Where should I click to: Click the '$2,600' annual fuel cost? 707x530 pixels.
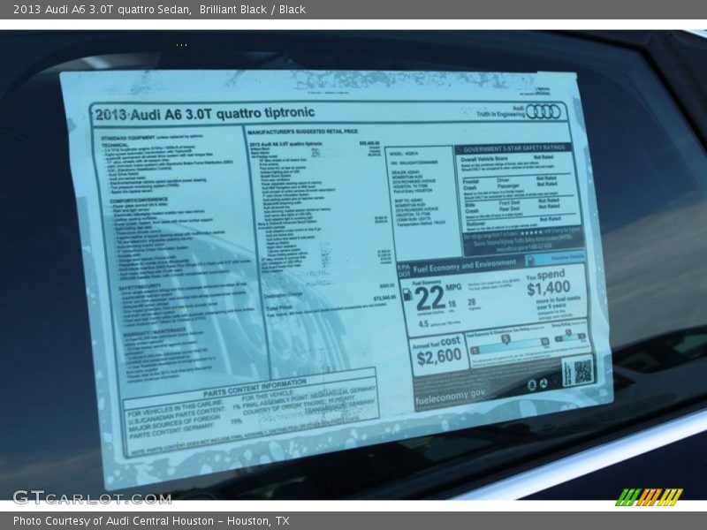point(439,357)
